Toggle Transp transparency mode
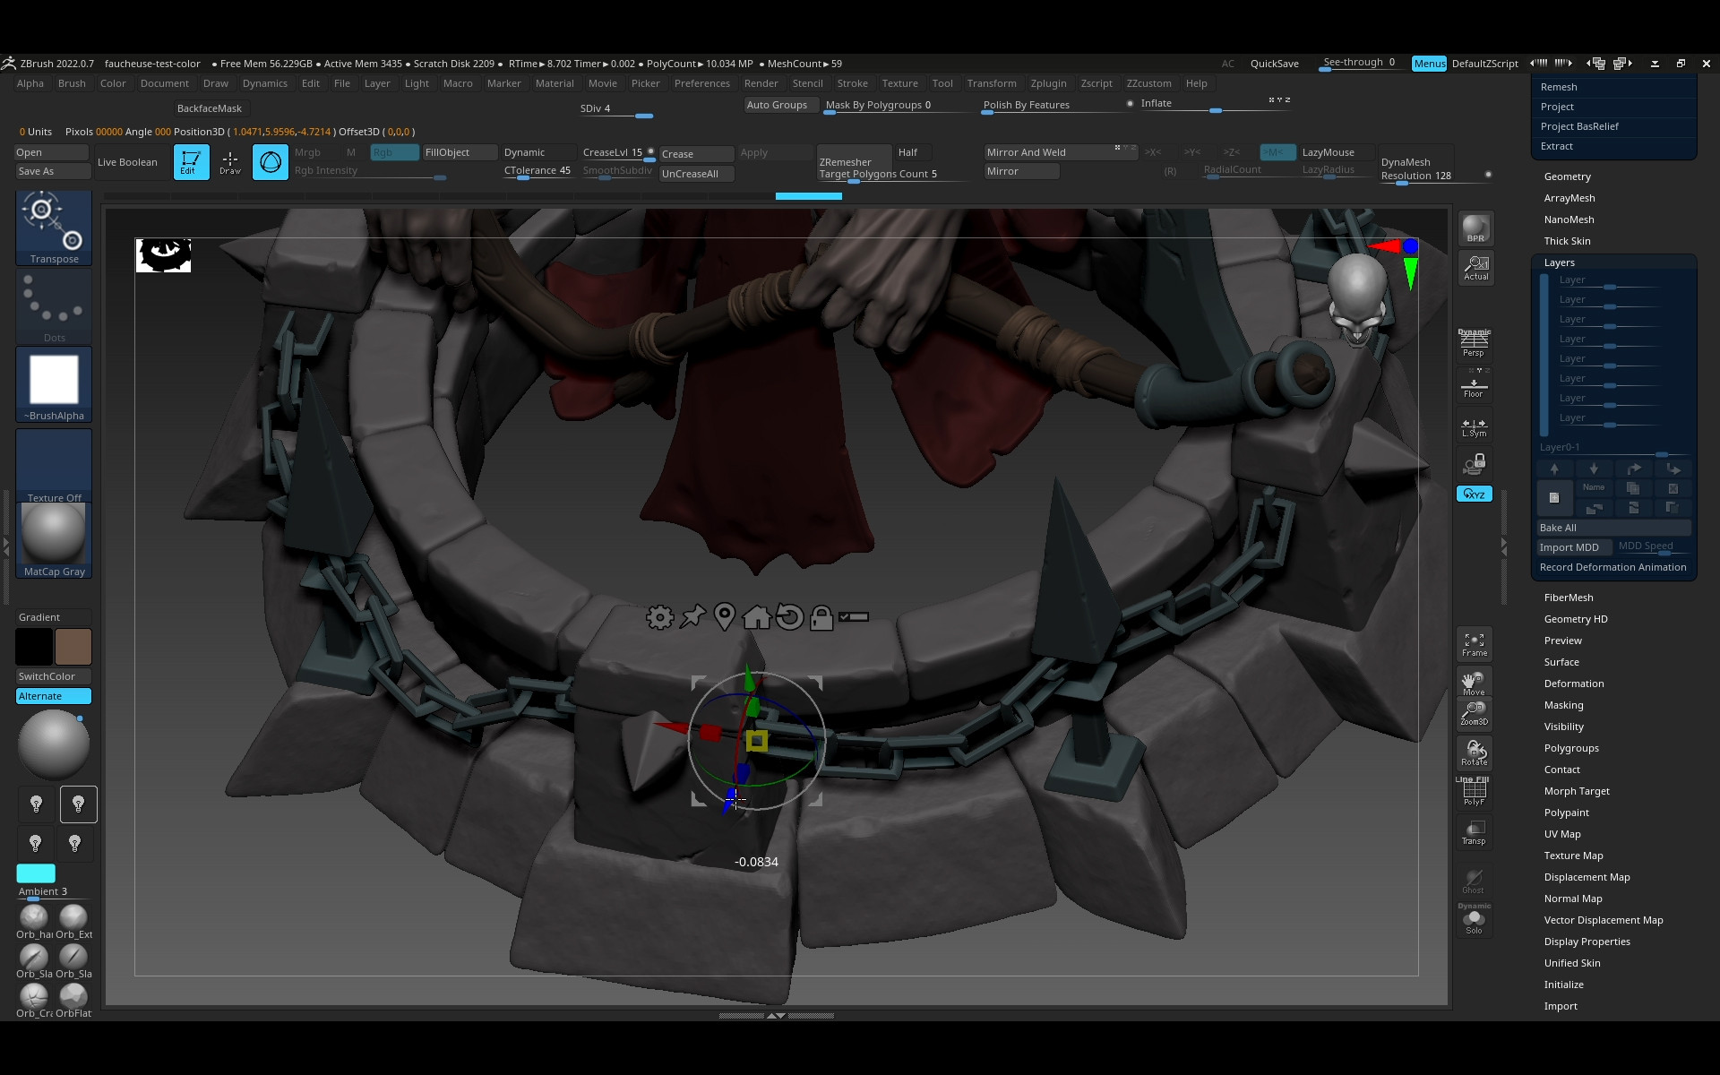 click(1474, 832)
